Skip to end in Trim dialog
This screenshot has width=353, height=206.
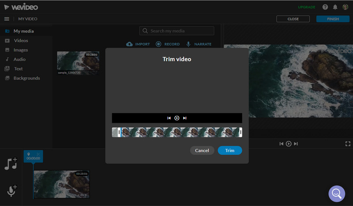(x=185, y=118)
